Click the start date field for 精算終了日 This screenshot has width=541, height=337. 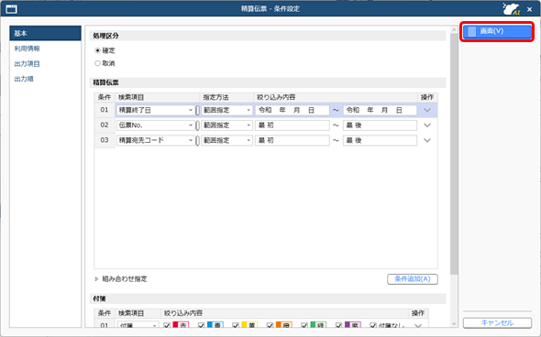293,110
